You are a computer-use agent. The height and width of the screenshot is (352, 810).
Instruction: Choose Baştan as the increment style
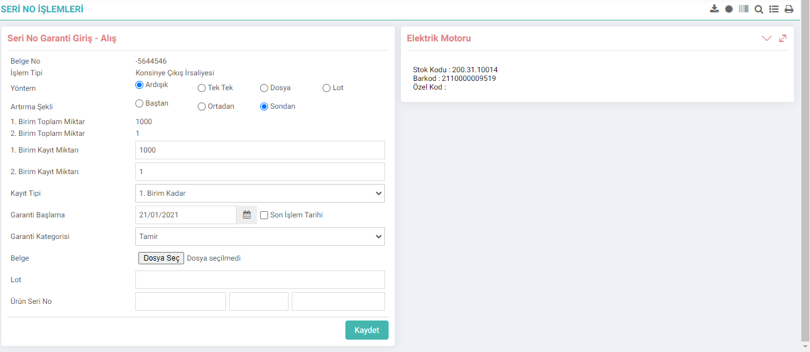(140, 103)
